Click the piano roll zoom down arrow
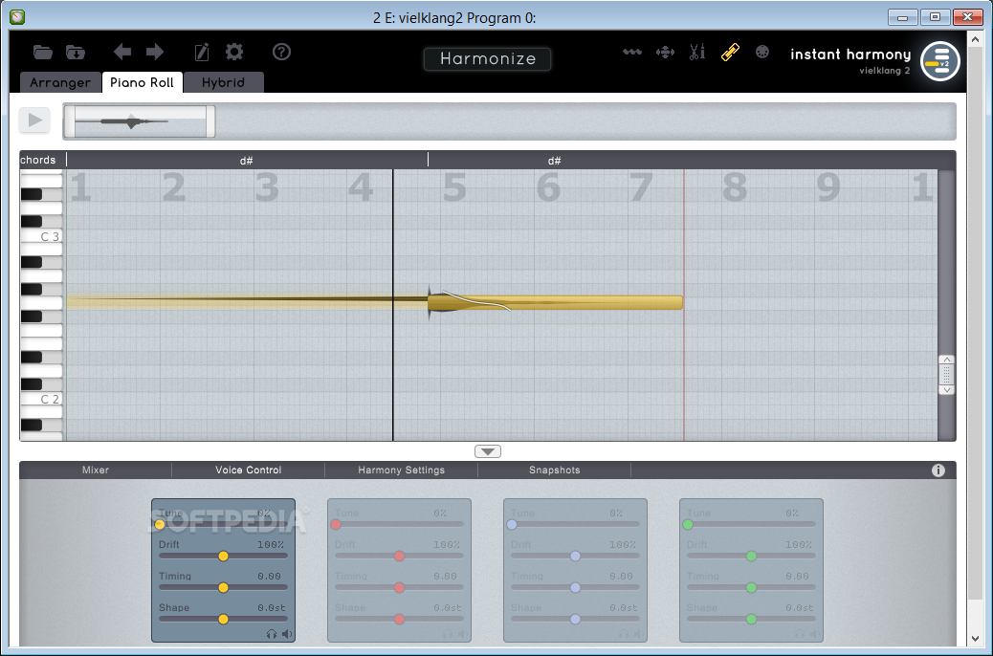 [x=946, y=389]
